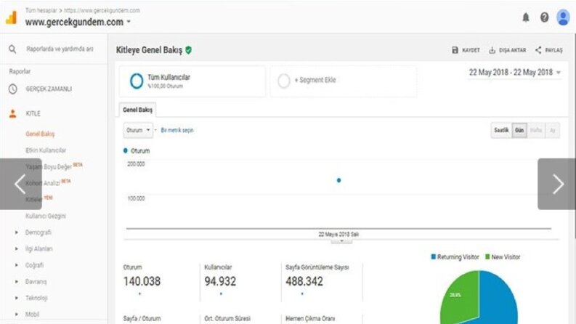Click the green verified shield icon

(188, 50)
